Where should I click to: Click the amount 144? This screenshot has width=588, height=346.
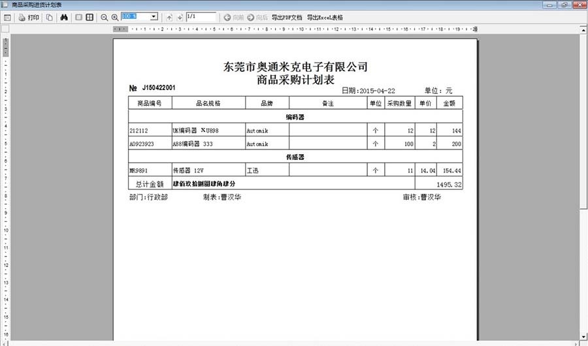pyautogui.click(x=457, y=131)
